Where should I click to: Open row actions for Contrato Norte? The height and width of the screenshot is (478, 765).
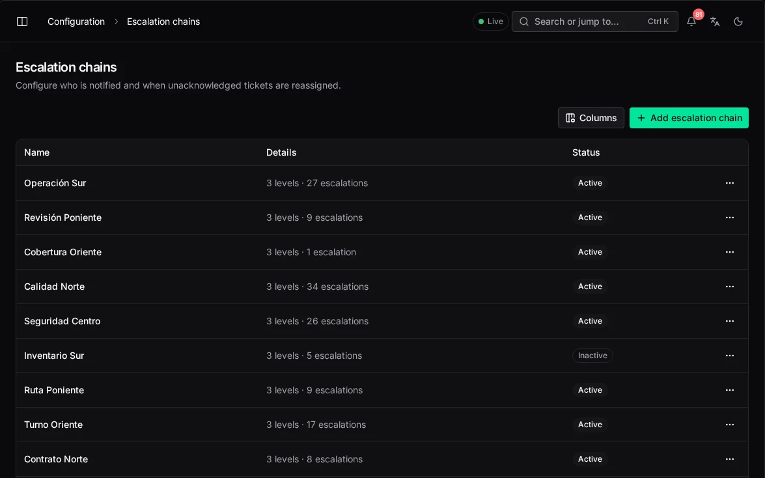coord(729,459)
